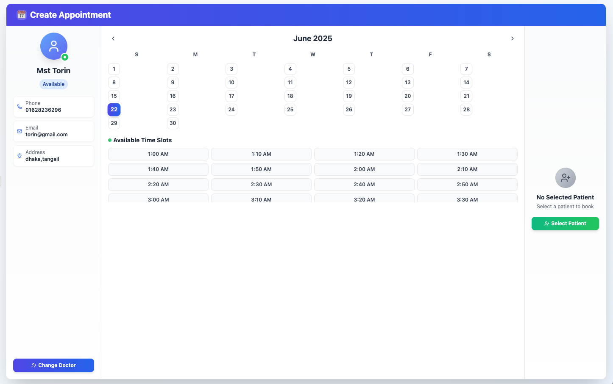Click the email envelope icon
The image size is (613, 384).
coord(20,131)
